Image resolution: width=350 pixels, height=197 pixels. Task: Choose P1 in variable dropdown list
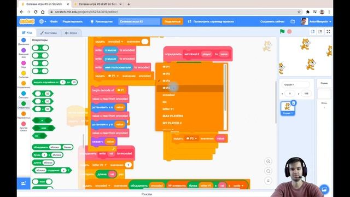tap(190, 67)
